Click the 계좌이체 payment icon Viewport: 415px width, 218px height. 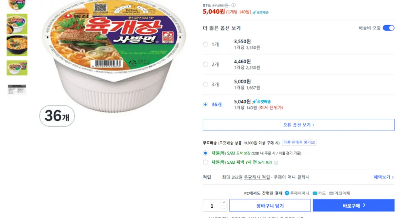[x=331, y=193]
